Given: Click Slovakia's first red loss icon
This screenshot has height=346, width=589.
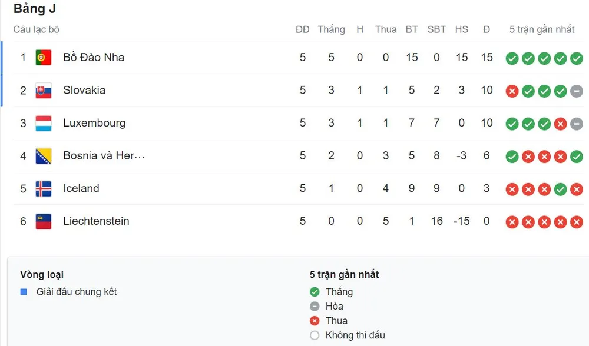Looking at the screenshot, I should click(512, 91).
